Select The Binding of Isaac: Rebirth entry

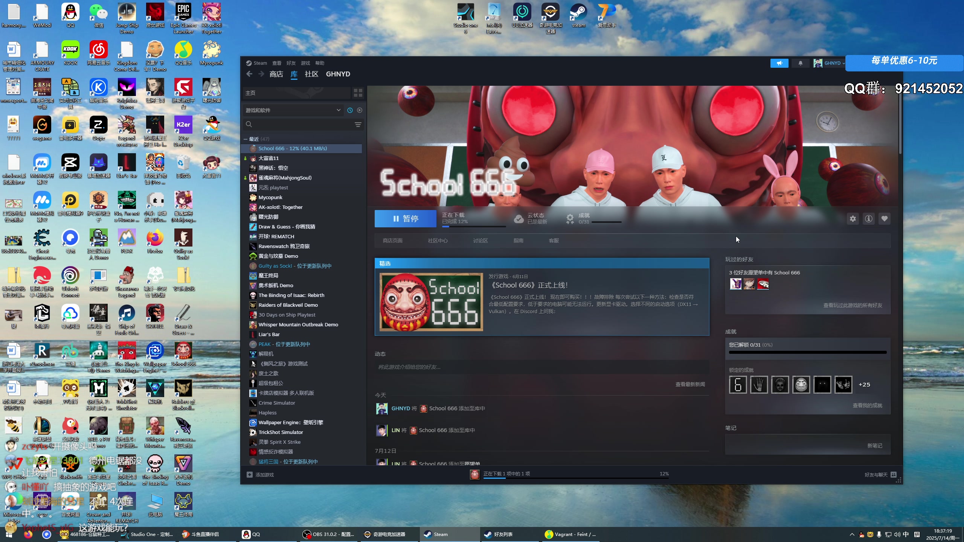click(x=291, y=295)
